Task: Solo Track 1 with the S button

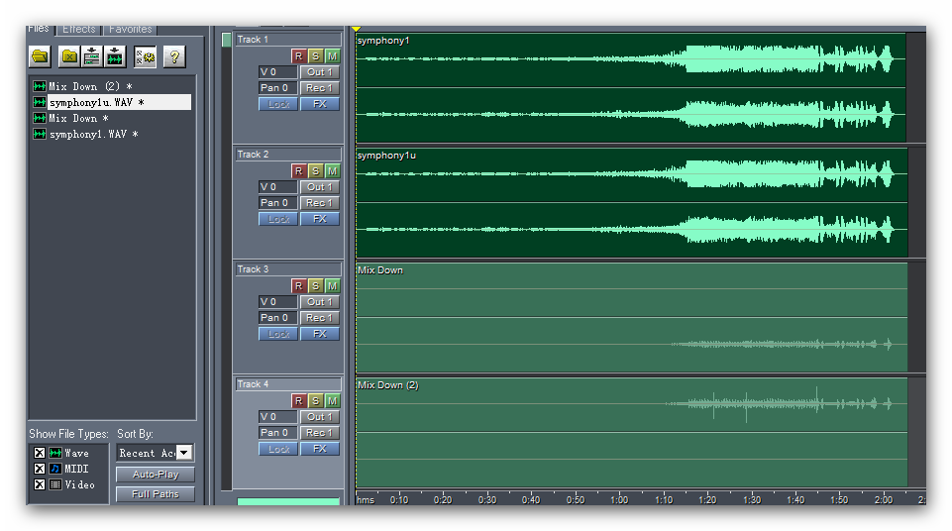Action: click(x=315, y=55)
